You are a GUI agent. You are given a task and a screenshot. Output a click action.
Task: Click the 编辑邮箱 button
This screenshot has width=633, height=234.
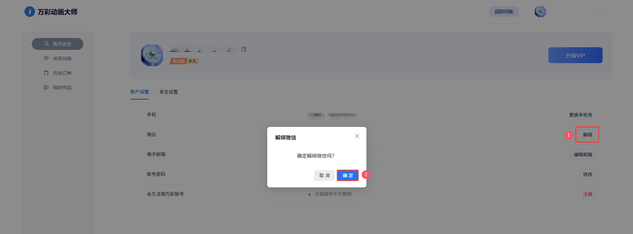pos(583,155)
